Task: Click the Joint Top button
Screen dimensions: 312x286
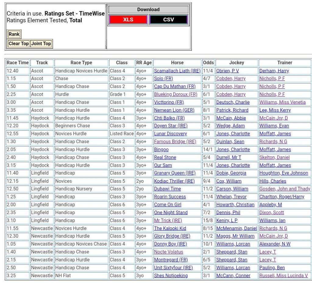Action: (x=41, y=44)
